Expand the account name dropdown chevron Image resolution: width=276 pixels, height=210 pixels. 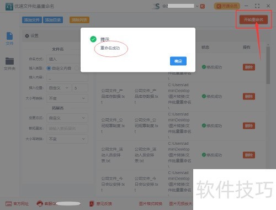click(x=197, y=6)
